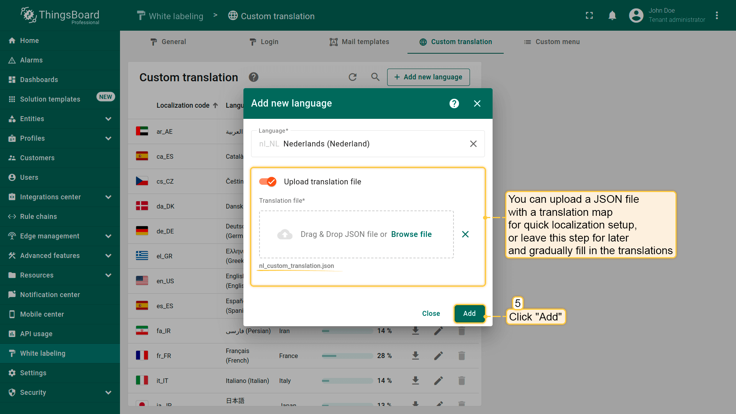
Task: Expand the Integrations center section
Action: click(108, 197)
